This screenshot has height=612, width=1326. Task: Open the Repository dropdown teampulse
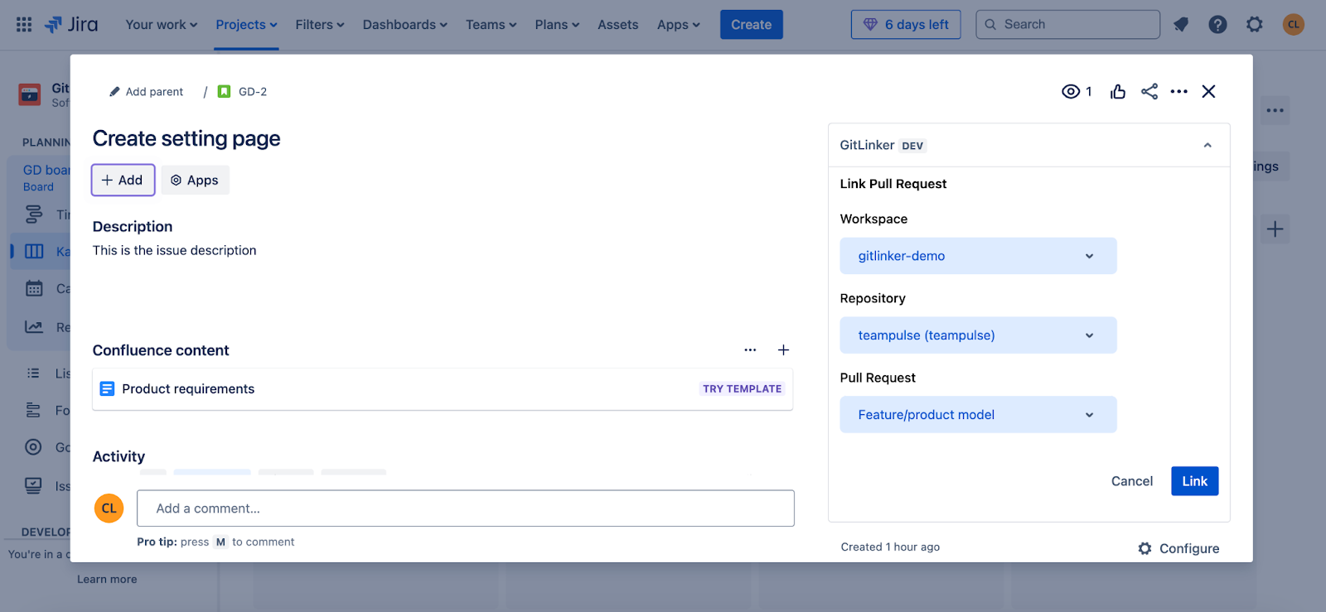coord(978,335)
